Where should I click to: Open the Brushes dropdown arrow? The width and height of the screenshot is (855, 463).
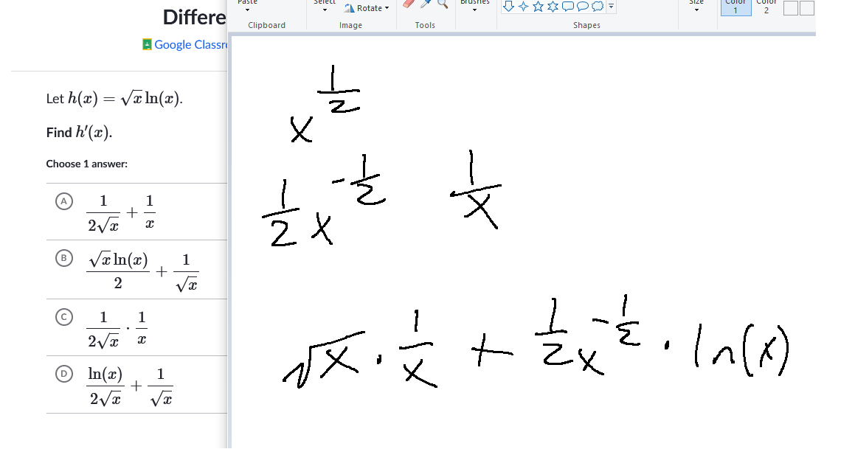click(x=474, y=10)
